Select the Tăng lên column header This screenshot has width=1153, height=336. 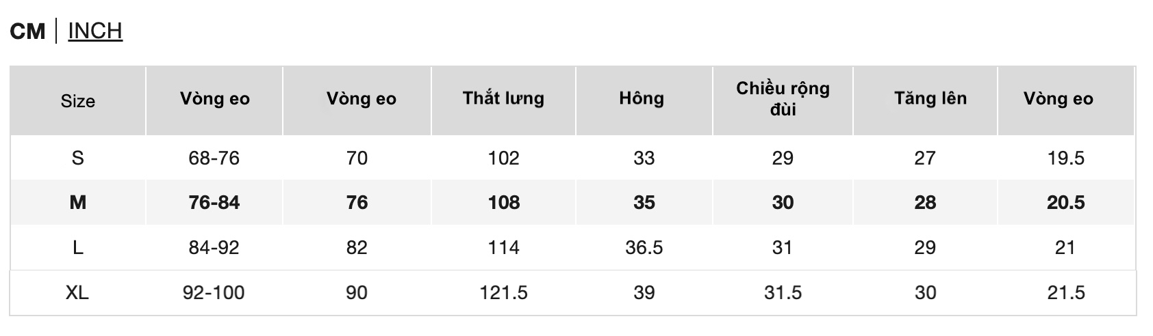tap(930, 98)
